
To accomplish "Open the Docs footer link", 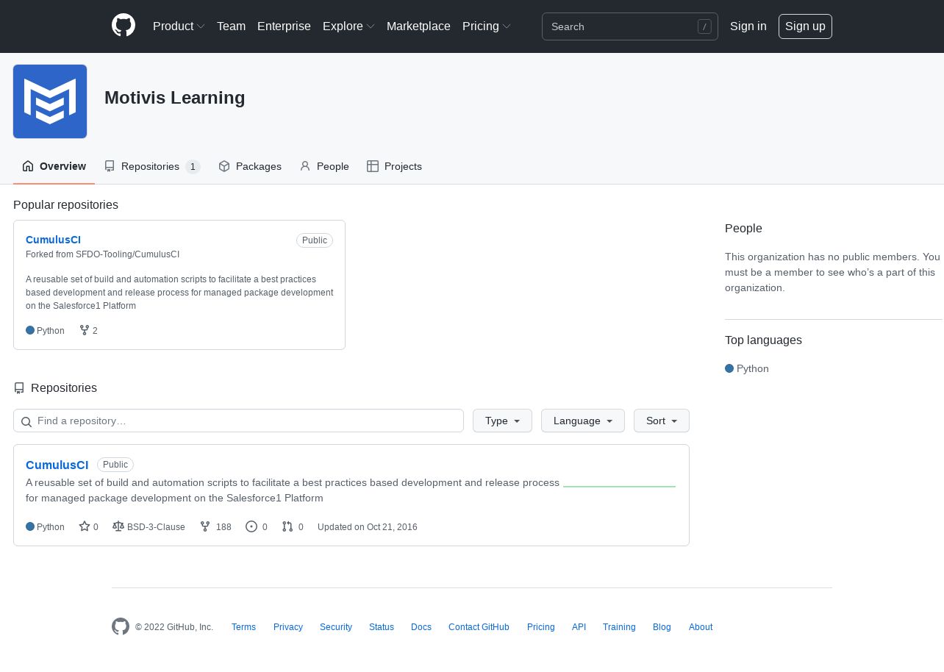I will (x=421, y=627).
